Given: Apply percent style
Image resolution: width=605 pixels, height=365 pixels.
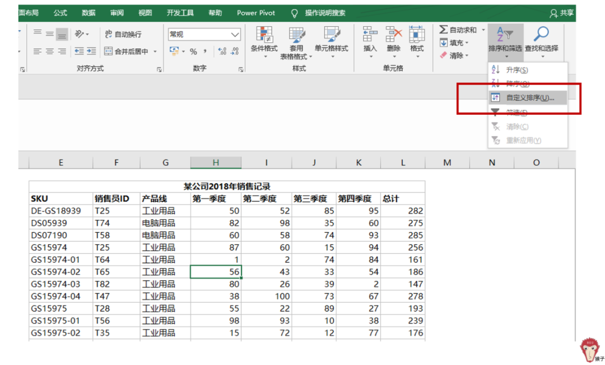Looking at the screenshot, I should click(x=193, y=52).
